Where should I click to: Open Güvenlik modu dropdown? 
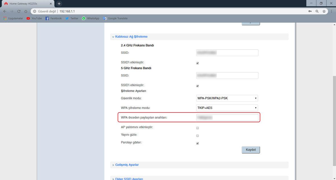click(227, 98)
